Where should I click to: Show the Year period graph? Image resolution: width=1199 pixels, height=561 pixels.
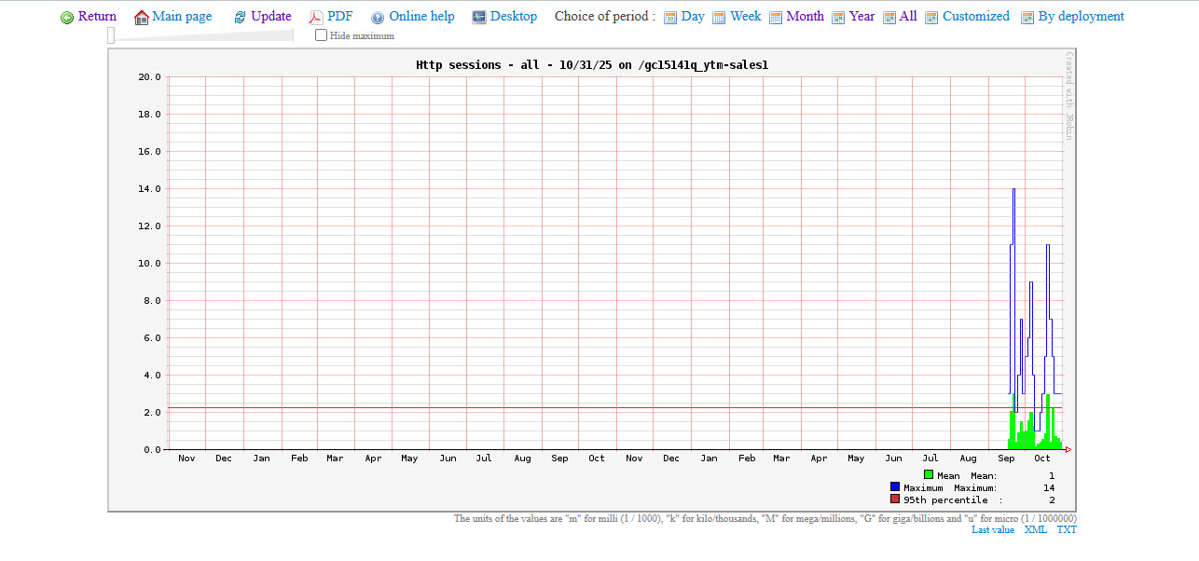pyautogui.click(x=861, y=17)
